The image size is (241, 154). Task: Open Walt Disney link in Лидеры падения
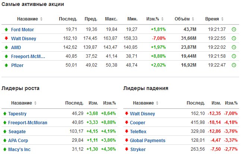click(142, 113)
